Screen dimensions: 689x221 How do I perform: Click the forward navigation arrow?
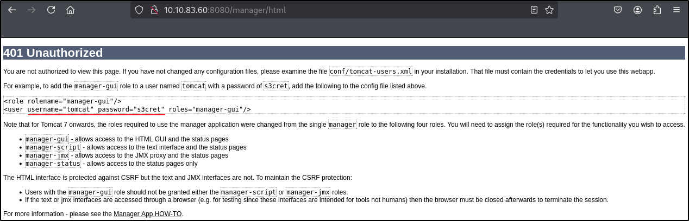click(x=31, y=10)
